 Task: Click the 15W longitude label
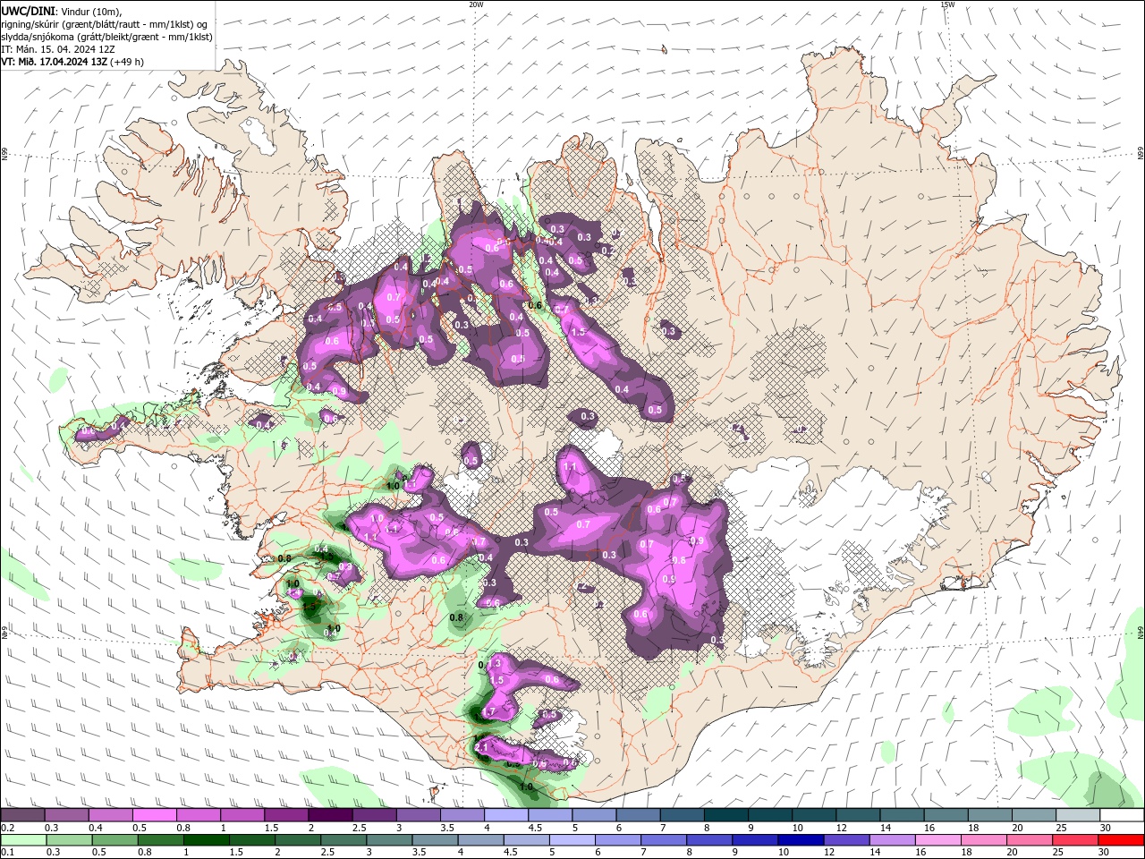(947, 4)
